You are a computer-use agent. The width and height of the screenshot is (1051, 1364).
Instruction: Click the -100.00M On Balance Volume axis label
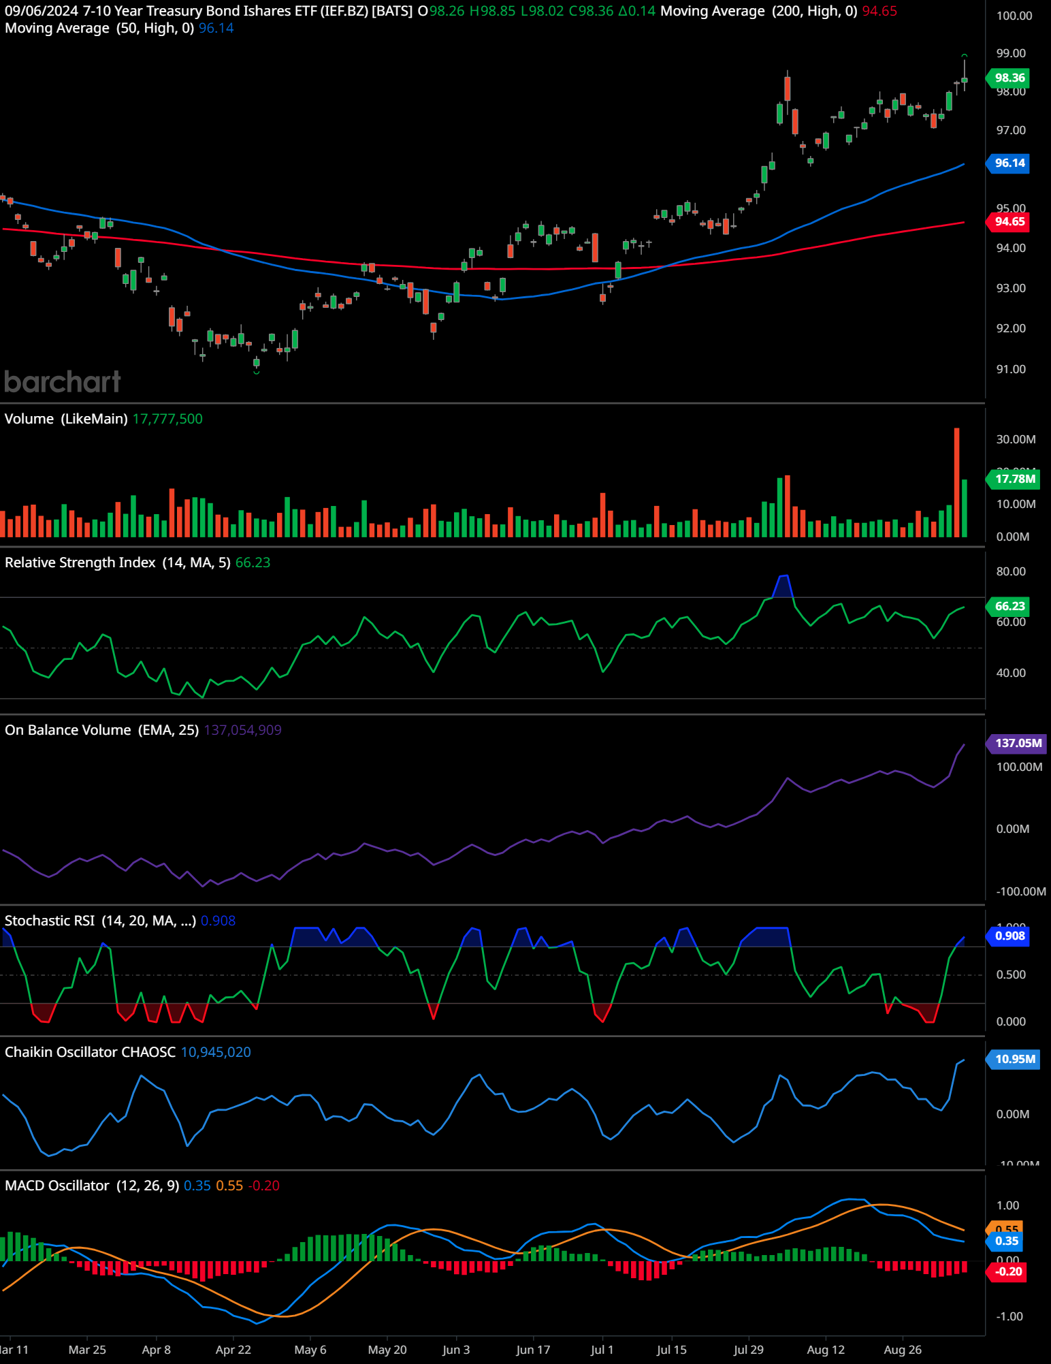click(x=1021, y=891)
